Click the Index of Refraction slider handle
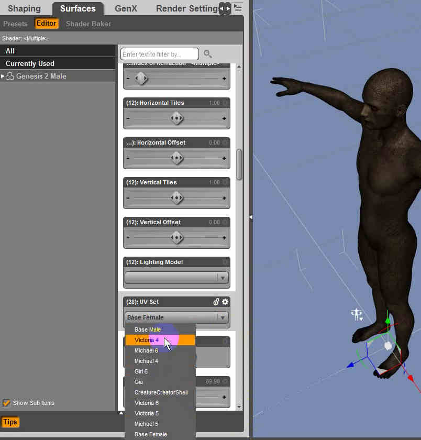421x440 pixels. point(141,79)
